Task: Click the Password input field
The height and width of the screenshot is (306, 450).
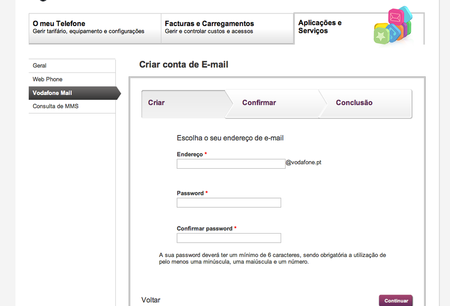Action: point(228,202)
